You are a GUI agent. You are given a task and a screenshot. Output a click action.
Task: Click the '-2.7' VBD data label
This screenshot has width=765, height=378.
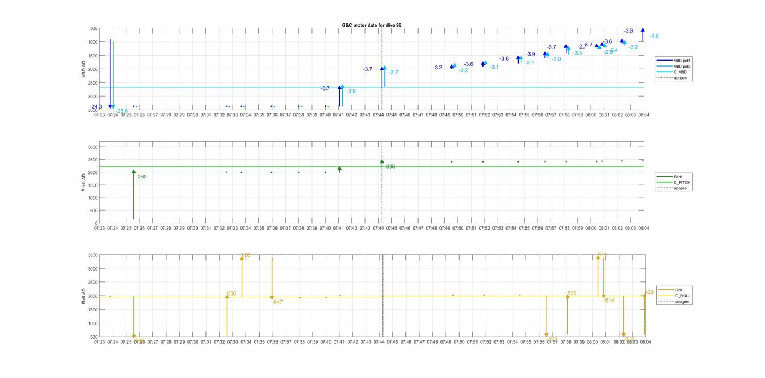click(x=582, y=47)
